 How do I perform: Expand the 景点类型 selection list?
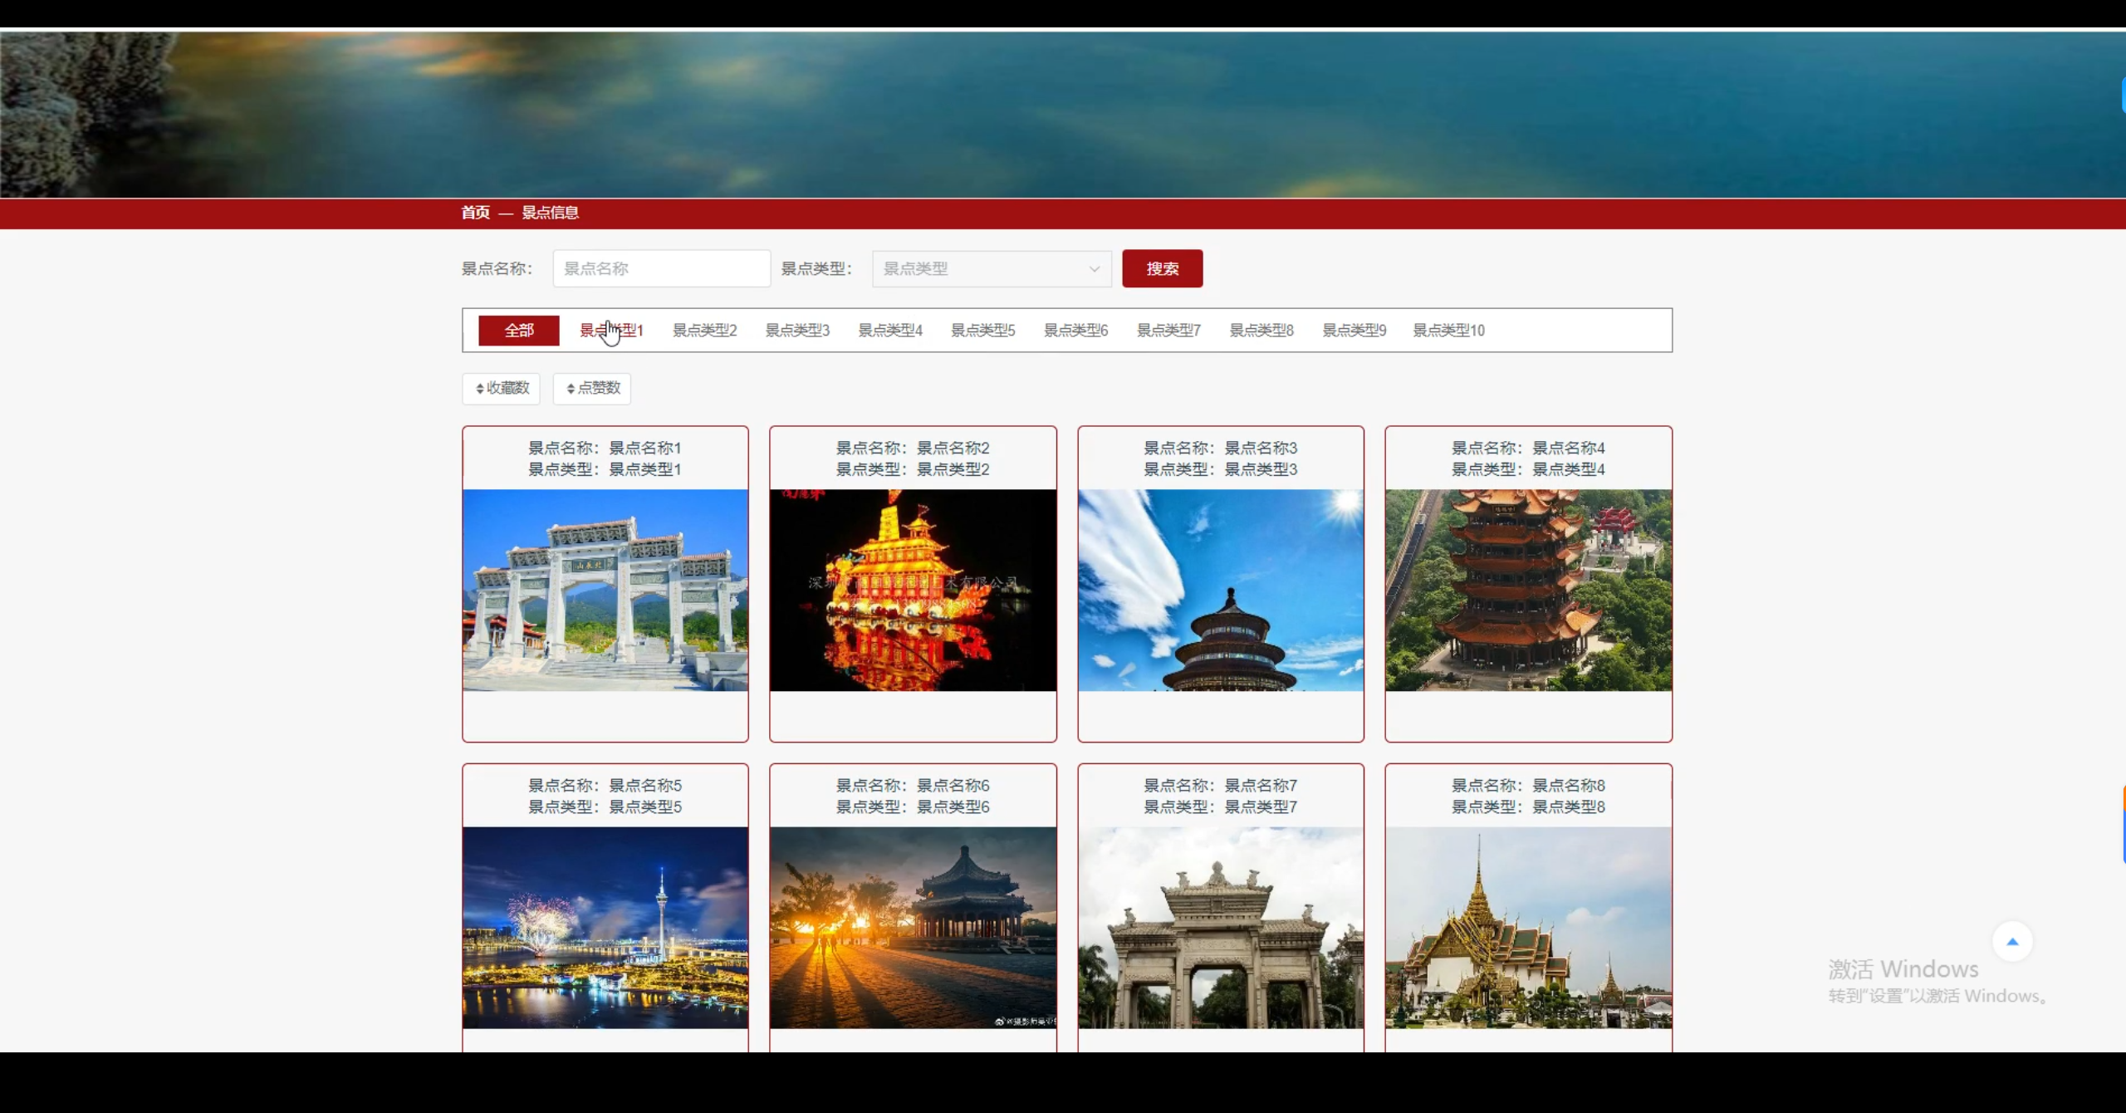click(1095, 268)
